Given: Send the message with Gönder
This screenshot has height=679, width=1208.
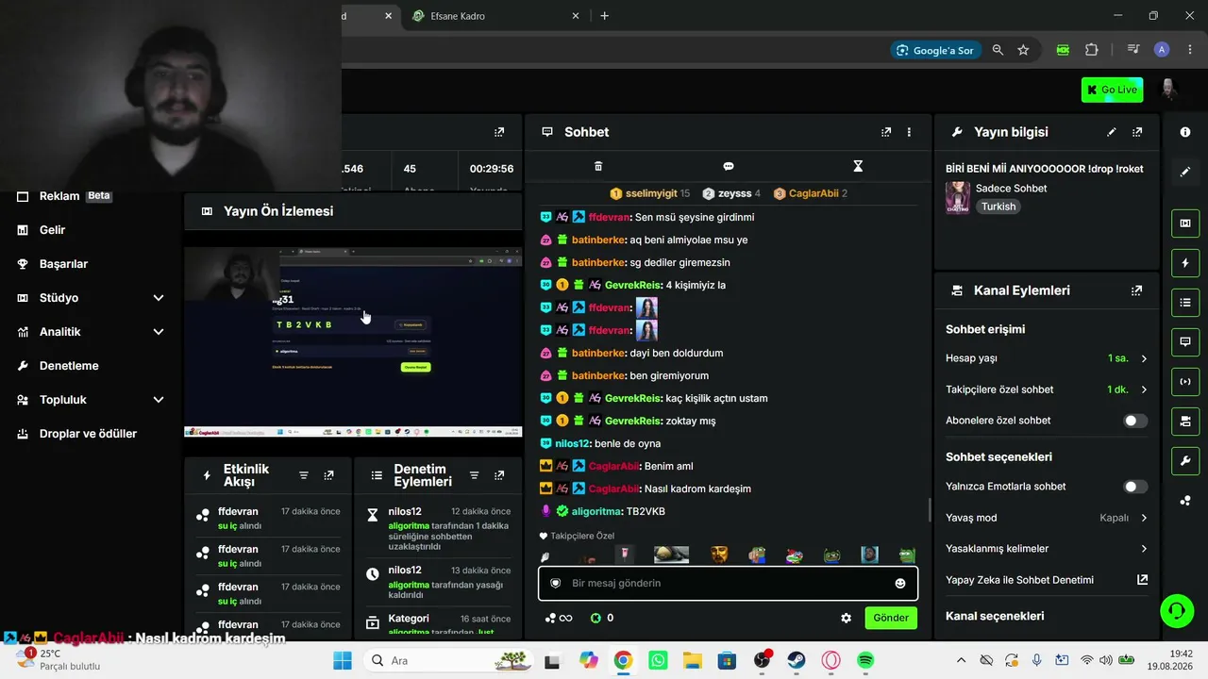Looking at the screenshot, I should (891, 618).
